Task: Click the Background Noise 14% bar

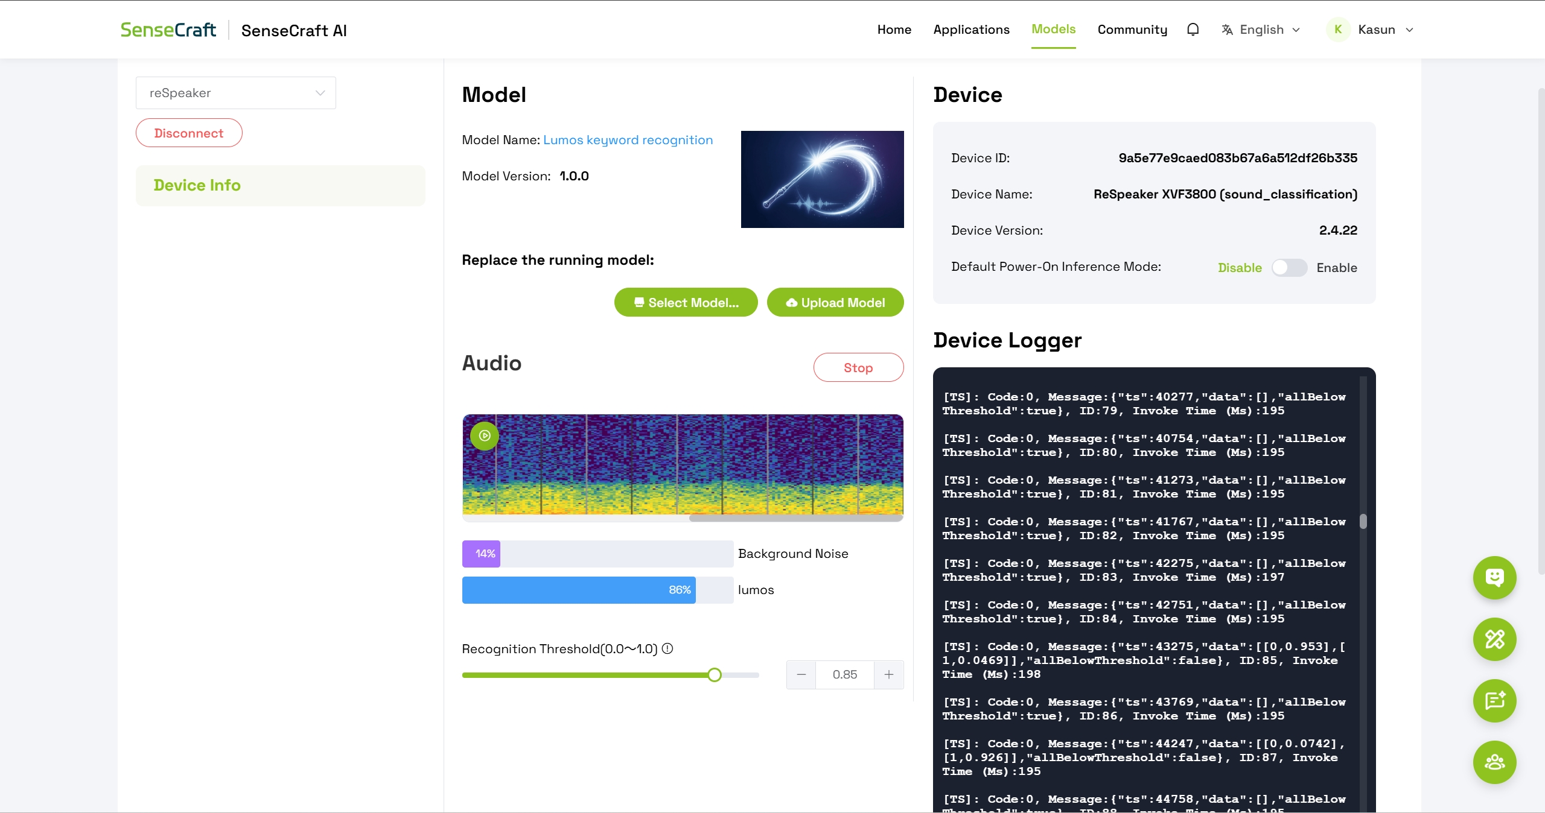Action: click(x=597, y=554)
